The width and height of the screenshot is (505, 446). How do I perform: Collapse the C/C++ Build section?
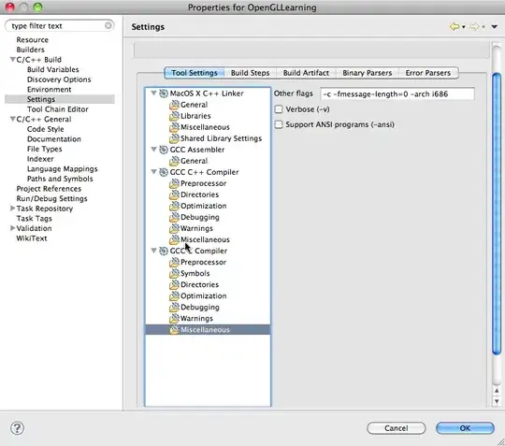coord(12,59)
